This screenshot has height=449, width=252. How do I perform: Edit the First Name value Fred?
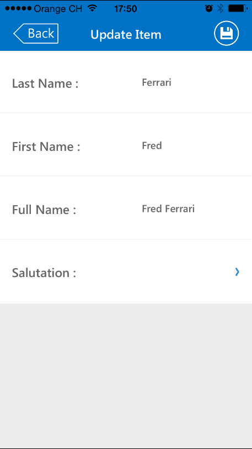152,146
